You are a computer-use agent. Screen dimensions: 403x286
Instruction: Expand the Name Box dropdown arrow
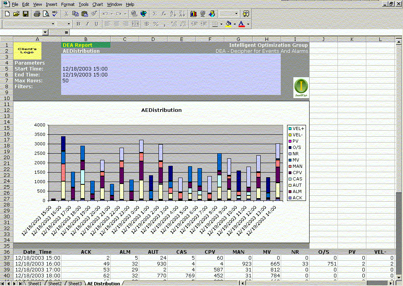pyautogui.click(x=45, y=32)
